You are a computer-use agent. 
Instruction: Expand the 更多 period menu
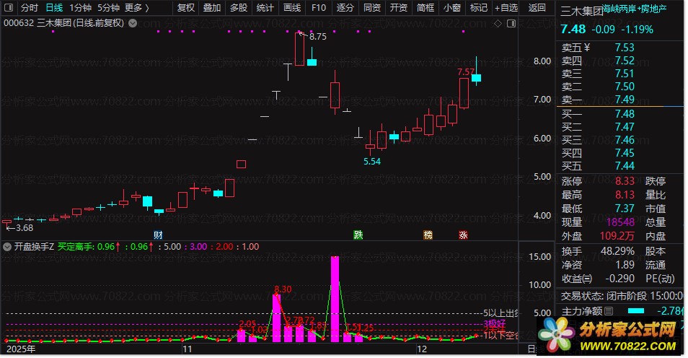136,8
